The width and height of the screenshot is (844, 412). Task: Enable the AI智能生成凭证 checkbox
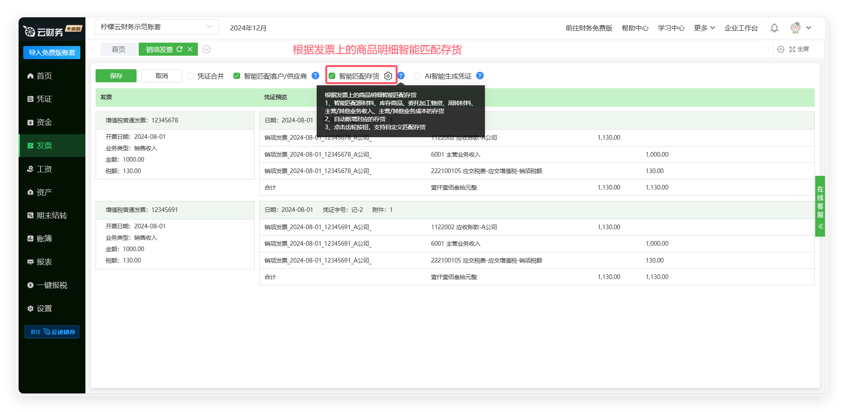[418, 76]
